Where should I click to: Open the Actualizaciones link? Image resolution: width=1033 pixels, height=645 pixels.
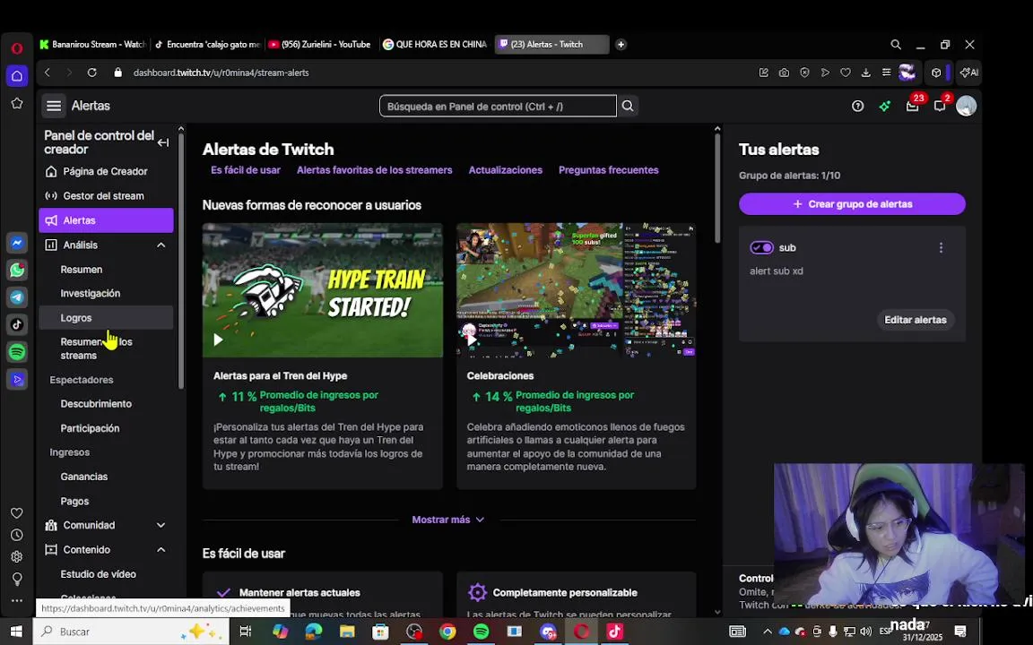[506, 170]
